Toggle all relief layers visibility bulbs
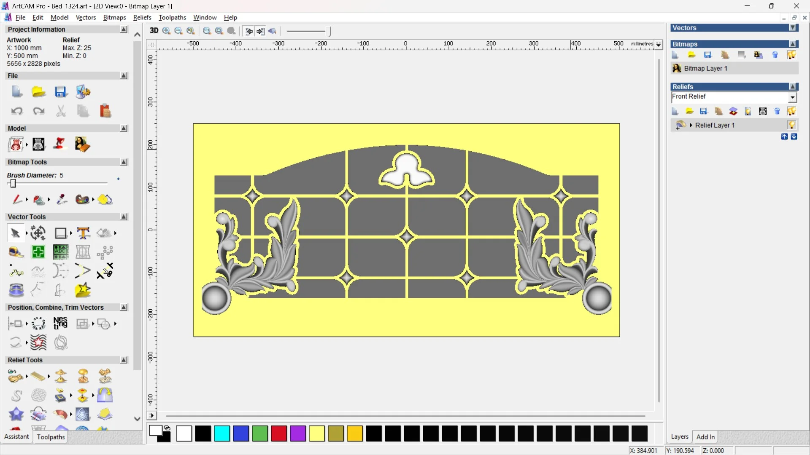 tap(791, 111)
